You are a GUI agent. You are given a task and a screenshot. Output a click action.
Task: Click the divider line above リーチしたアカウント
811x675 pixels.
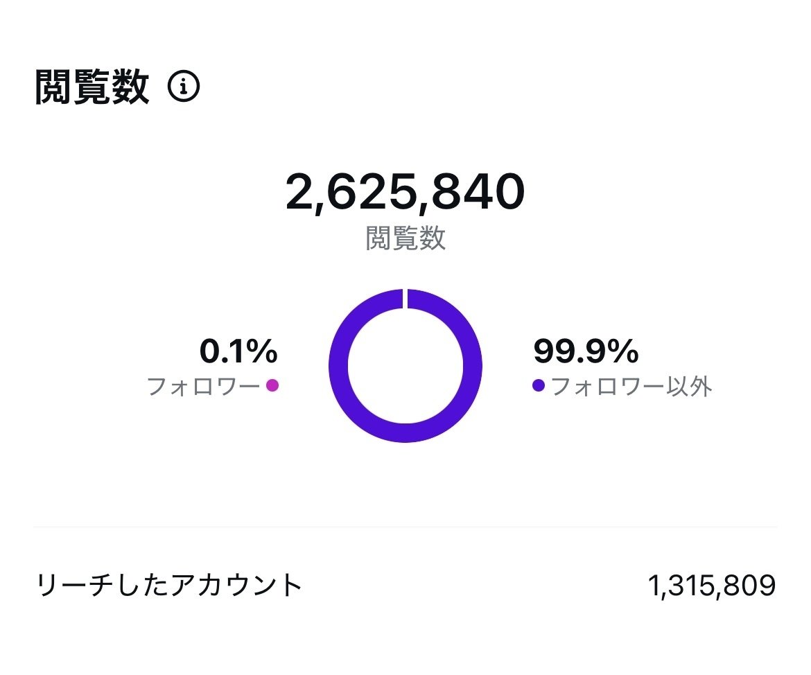pos(405,527)
